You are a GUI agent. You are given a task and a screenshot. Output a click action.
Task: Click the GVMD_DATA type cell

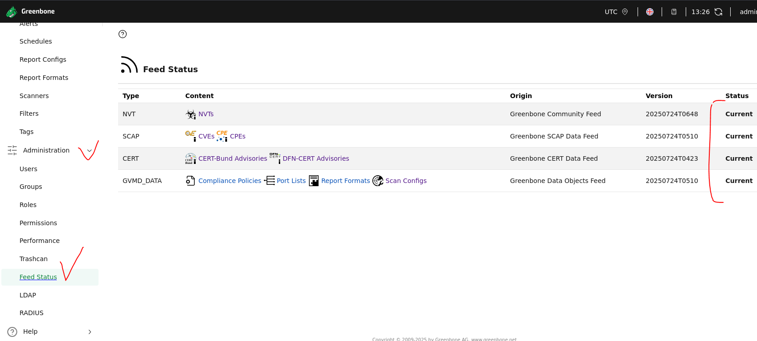(x=142, y=181)
